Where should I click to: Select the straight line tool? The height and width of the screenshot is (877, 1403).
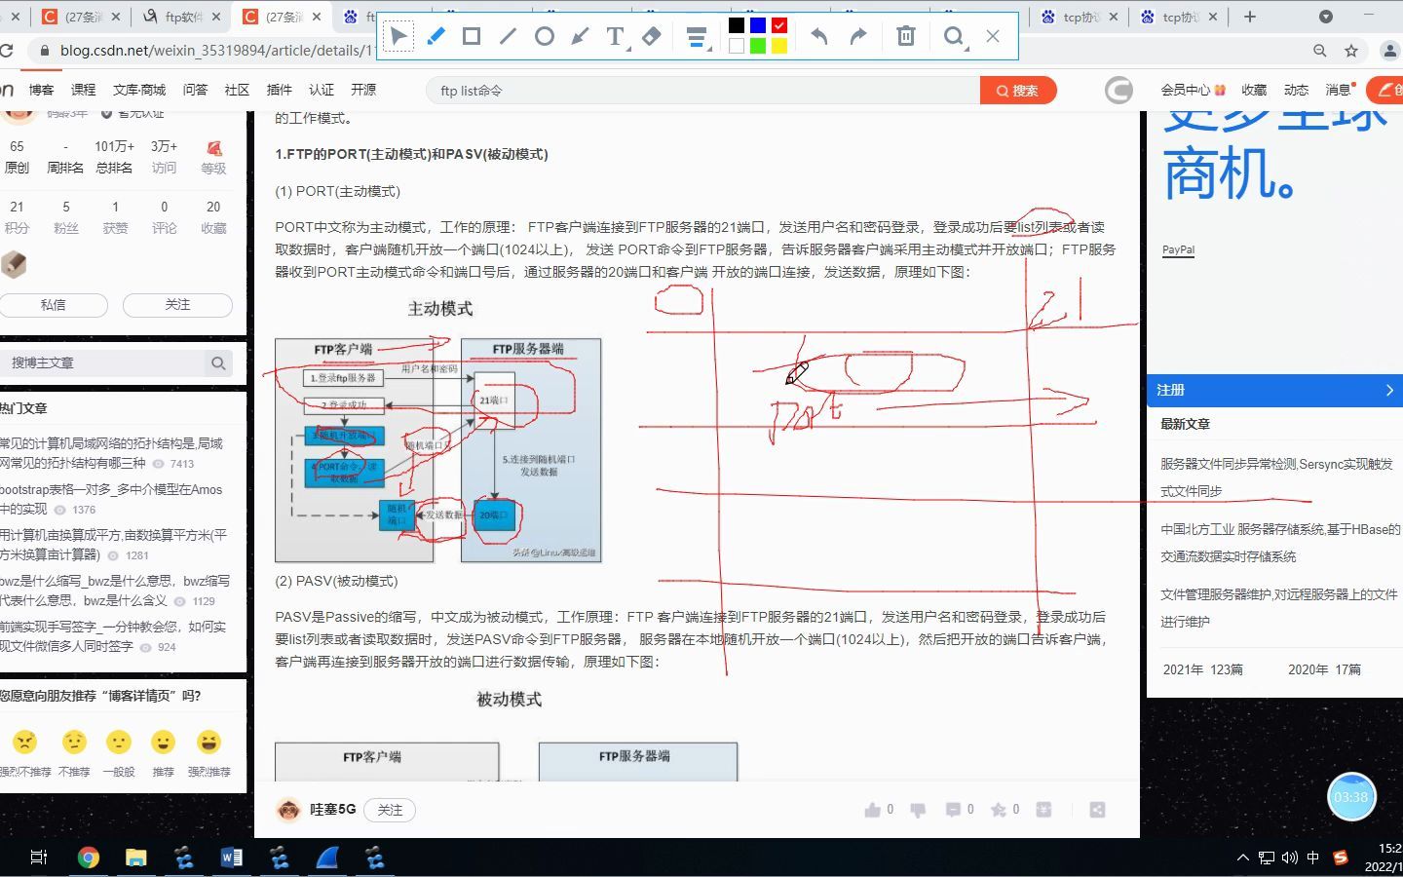pos(508,36)
